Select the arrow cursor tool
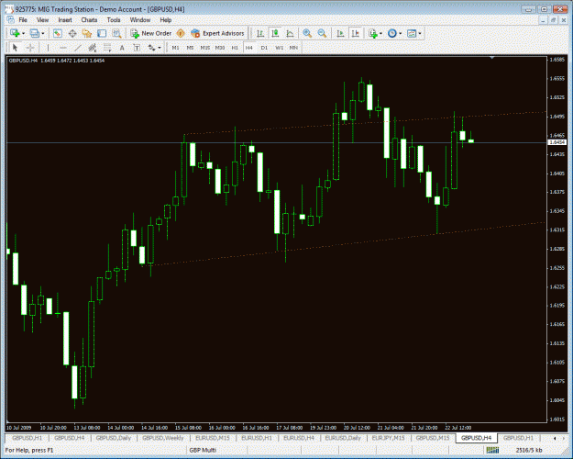Viewport: 573px width, 459px height. tap(15, 48)
